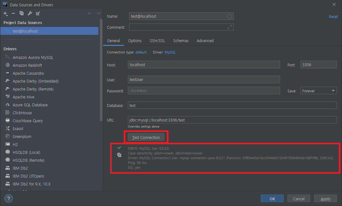Image resolution: width=342 pixels, height=206 pixels.
Task: Click the Host field
Action: coord(204,65)
